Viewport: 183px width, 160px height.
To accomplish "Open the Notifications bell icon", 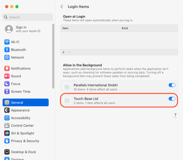I will click(7, 68).
